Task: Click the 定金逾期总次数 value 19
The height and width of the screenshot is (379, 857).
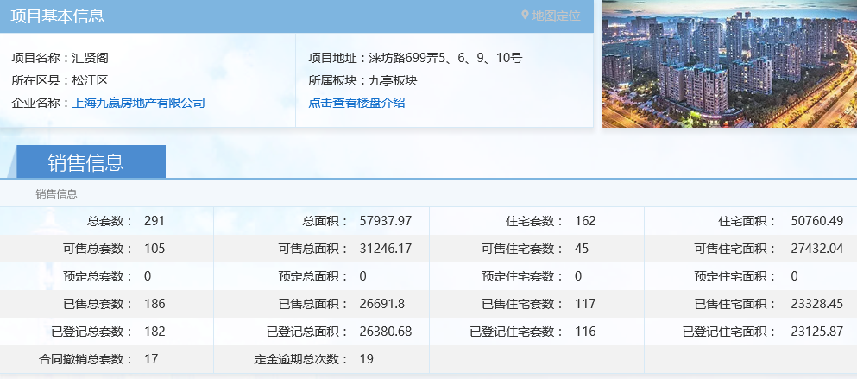Action: pyautogui.click(x=367, y=359)
